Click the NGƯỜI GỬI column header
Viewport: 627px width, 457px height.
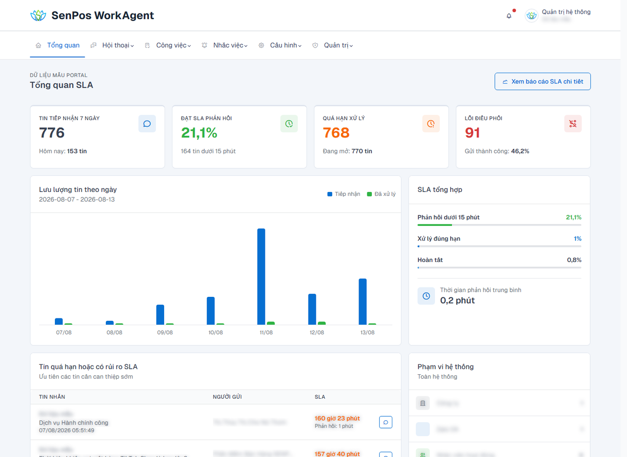(227, 397)
